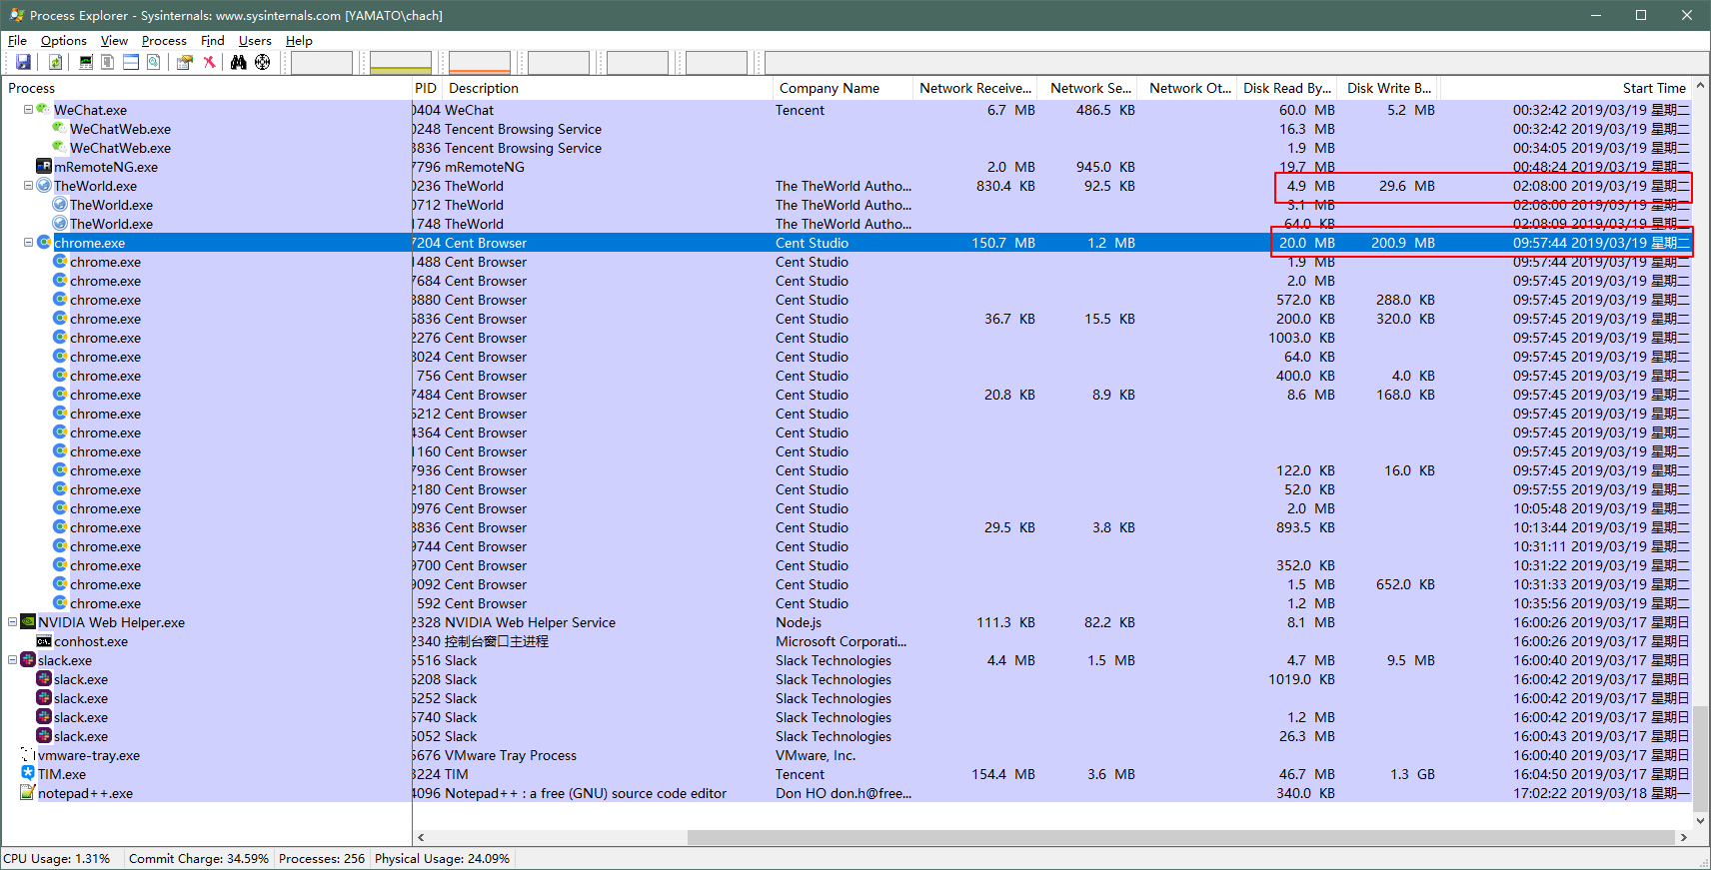This screenshot has height=870, width=1711.
Task: Open the Find menu
Action: coord(212,41)
